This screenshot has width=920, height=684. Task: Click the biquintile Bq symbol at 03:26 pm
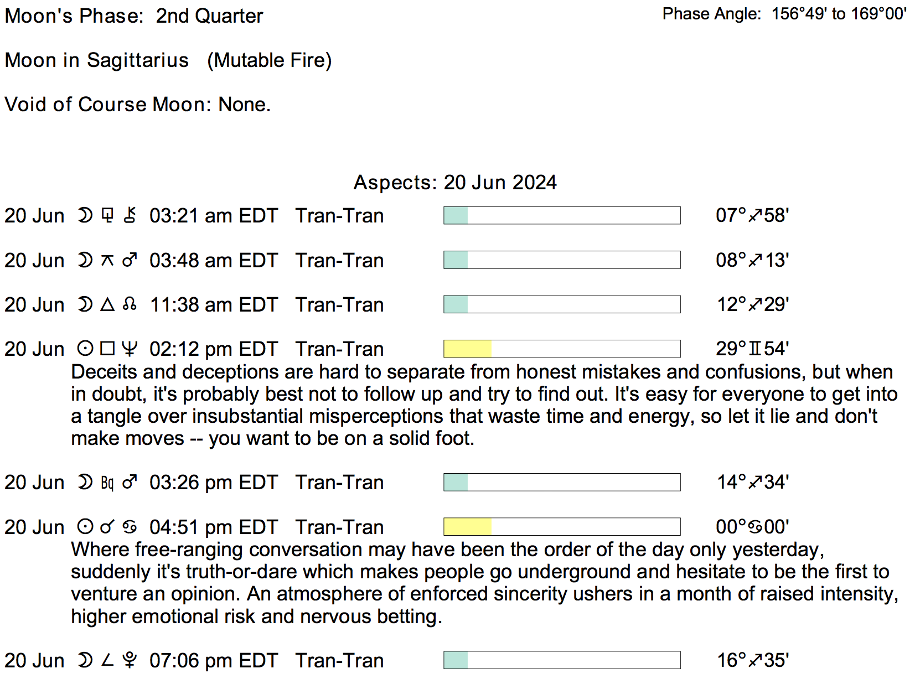click(107, 483)
